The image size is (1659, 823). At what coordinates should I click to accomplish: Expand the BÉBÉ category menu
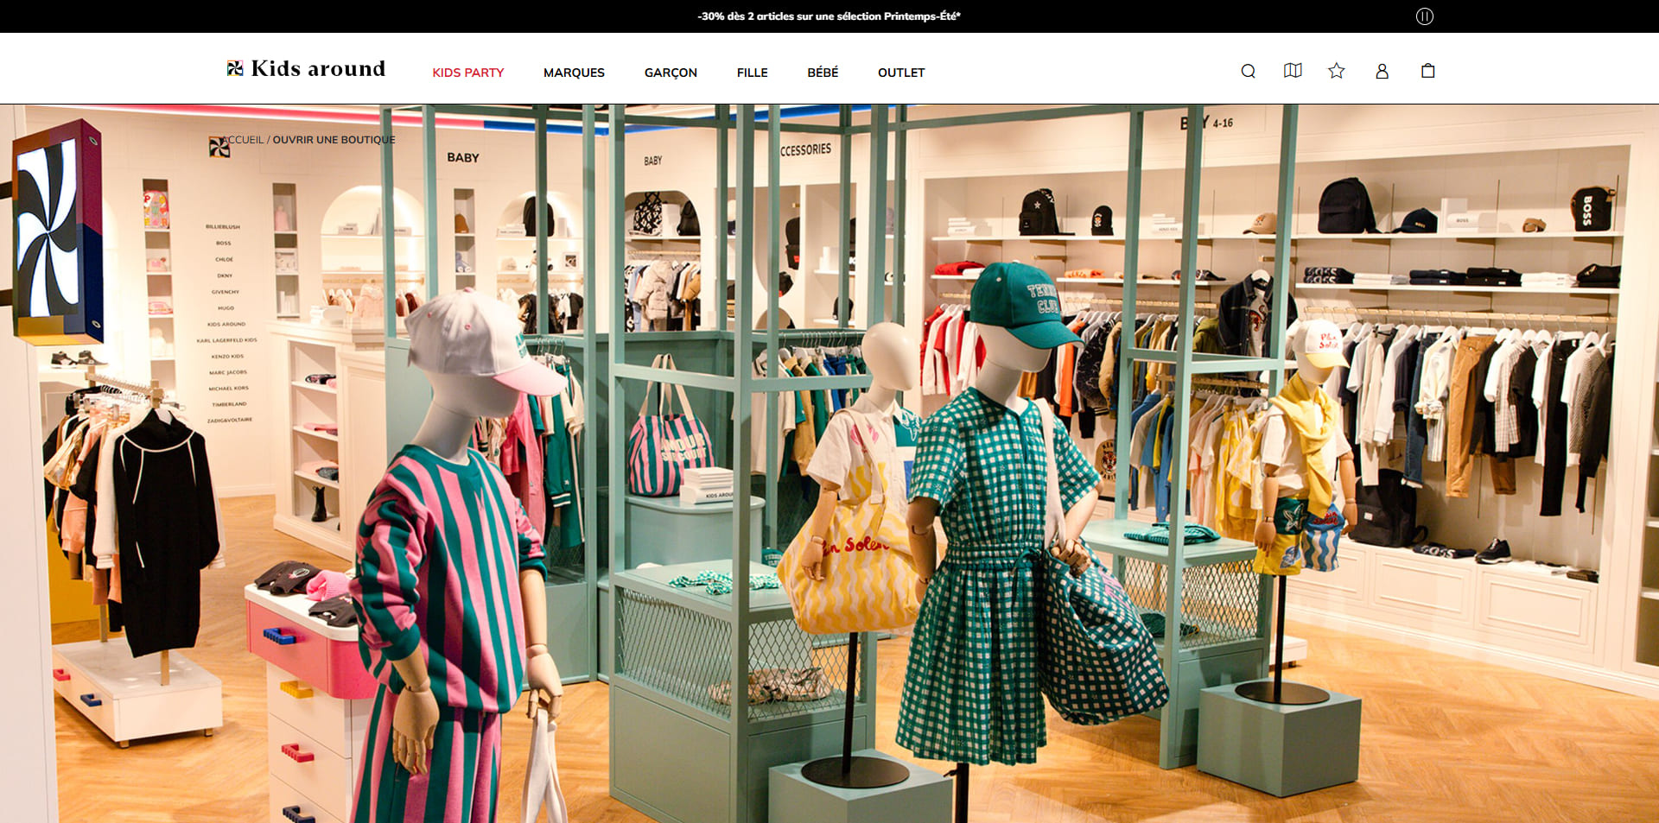[x=823, y=73]
